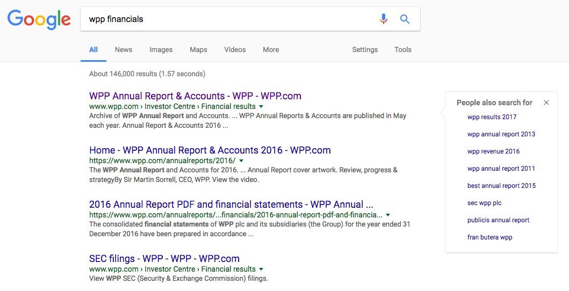Expand dropdown arrow beside first result URL
569x291 pixels.
[261, 107]
